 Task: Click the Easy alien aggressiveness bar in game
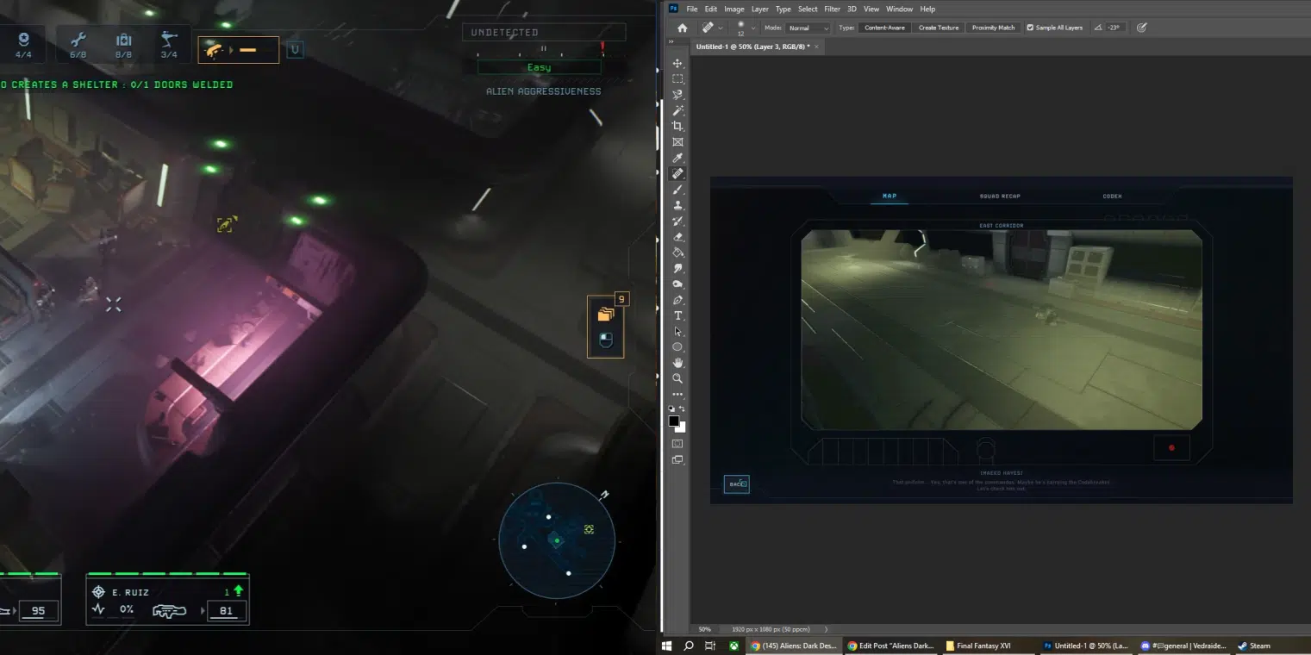pos(540,67)
